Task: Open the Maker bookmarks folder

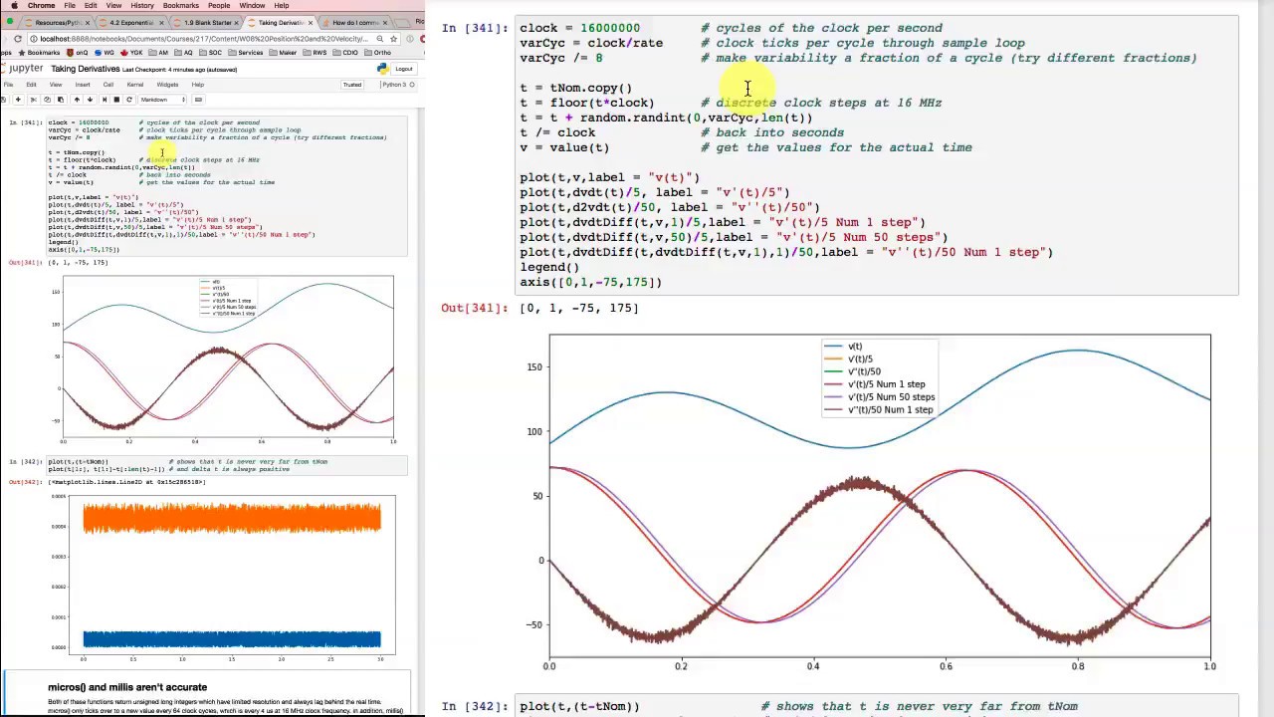Action: pyautogui.click(x=283, y=52)
